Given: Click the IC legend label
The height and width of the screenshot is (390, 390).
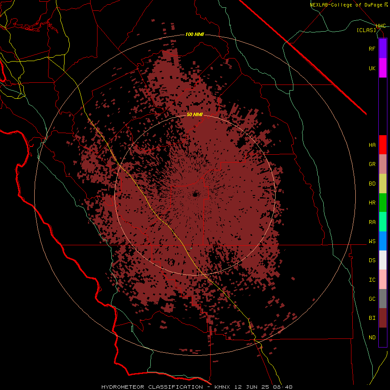Looking at the screenshot, I should click(x=372, y=279).
